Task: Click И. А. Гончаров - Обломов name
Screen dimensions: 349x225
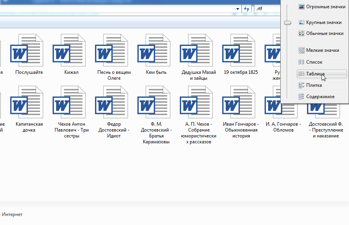Action: (x=283, y=127)
